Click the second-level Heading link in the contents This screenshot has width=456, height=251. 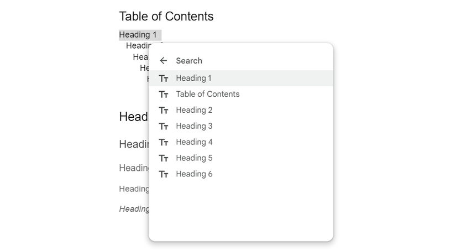[x=138, y=45]
